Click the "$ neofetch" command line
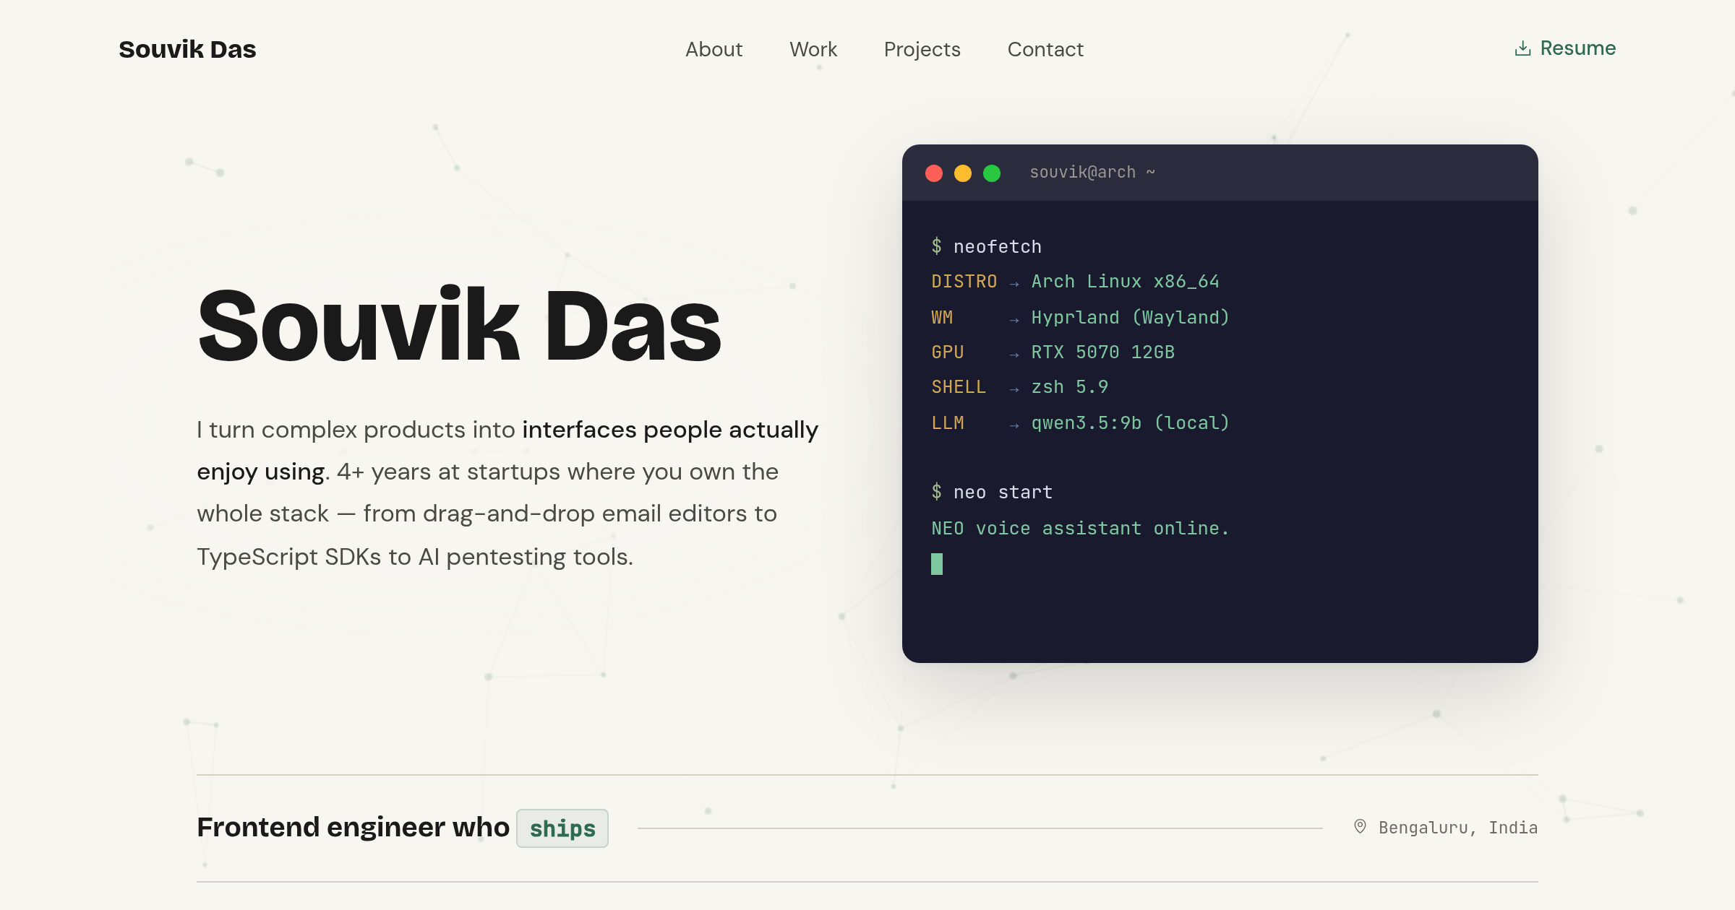 987,247
